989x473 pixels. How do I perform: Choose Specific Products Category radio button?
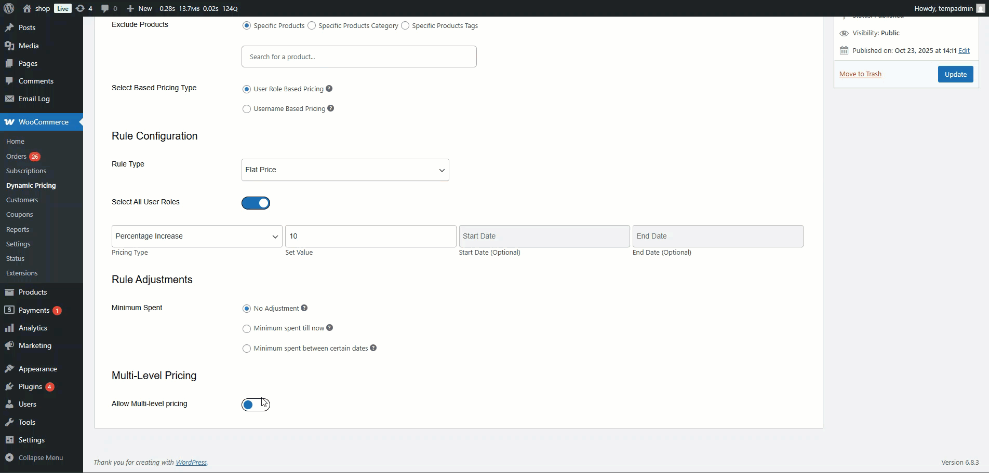tap(312, 25)
